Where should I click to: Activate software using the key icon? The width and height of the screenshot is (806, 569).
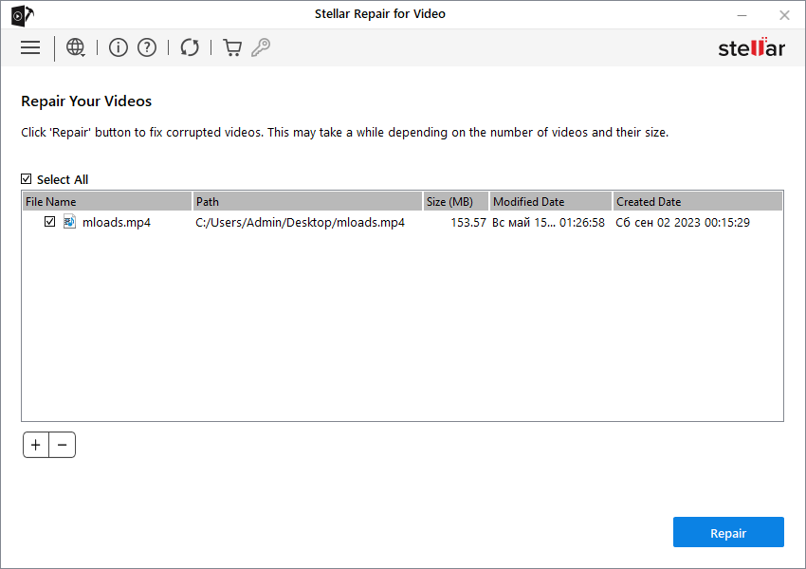coord(260,47)
